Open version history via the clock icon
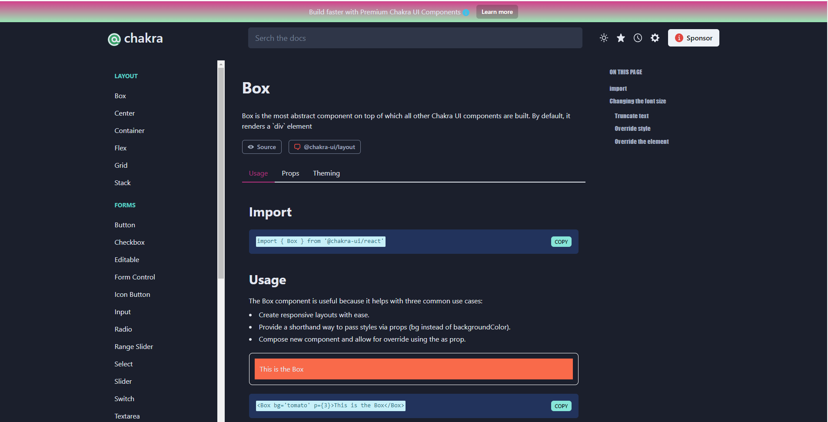 [x=638, y=38]
